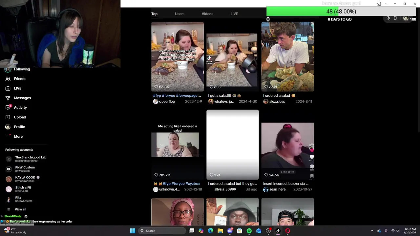Click the 24.6K likes heart icon
This screenshot has height=236, width=420.
coord(266,175)
